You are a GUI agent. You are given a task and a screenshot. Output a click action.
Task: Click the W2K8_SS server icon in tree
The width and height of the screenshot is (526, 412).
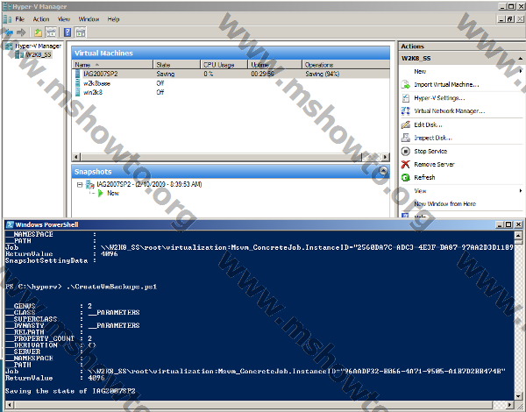click(19, 54)
